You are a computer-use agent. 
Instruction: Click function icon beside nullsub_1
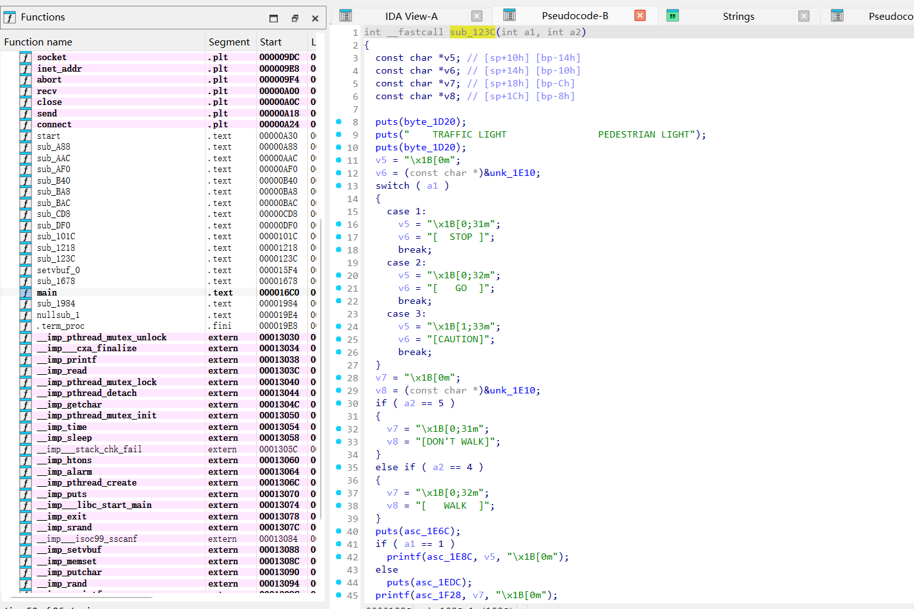26,315
